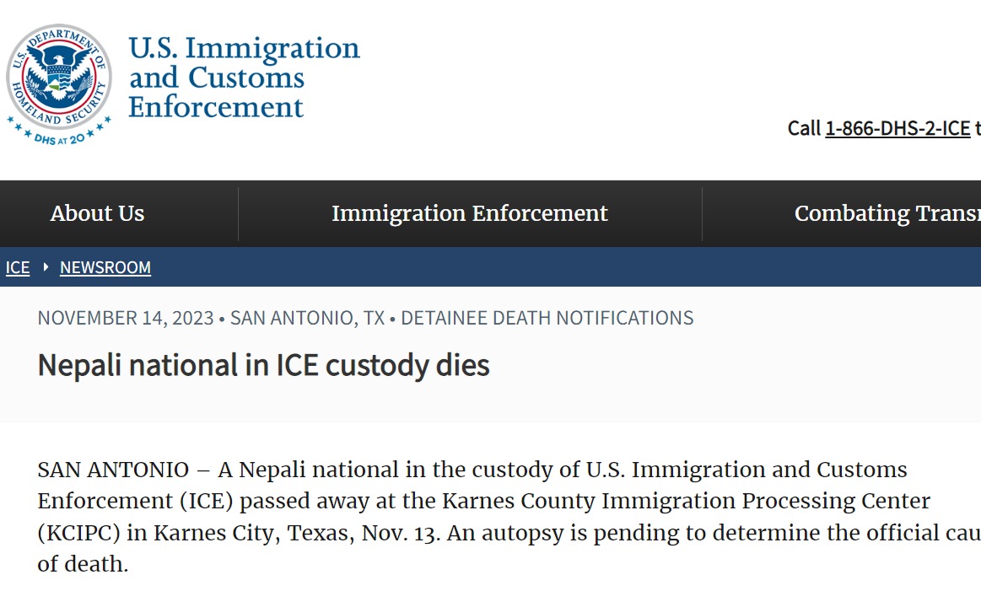
Task: Click the breadcrumb arrow separator icon
Action: 45,267
